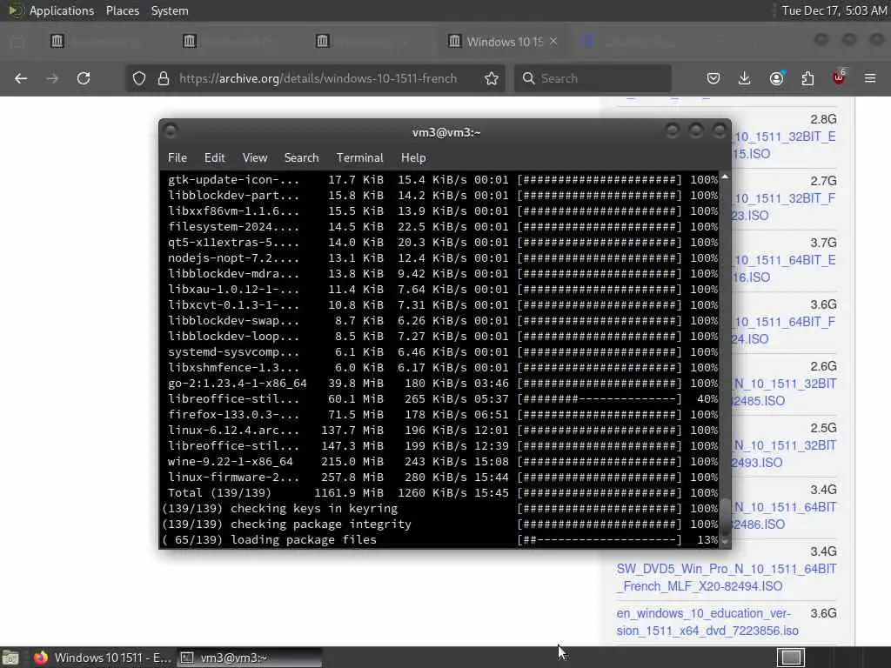Click the gtk-update-icon terminal line
This screenshot has height=668, width=891.
pos(443,180)
